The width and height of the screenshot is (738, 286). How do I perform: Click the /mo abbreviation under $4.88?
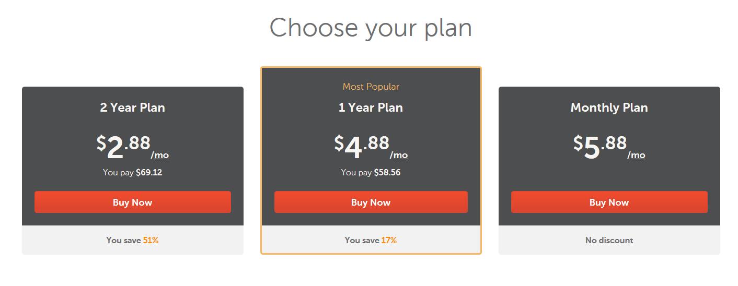(x=399, y=155)
